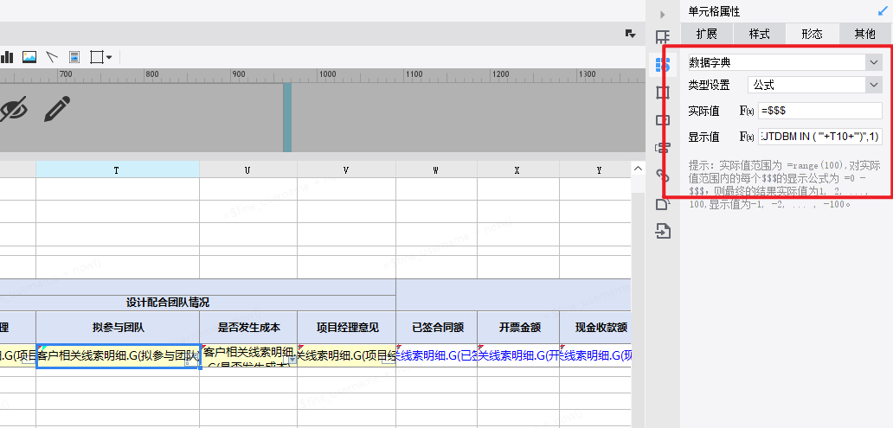893x428 pixels.
Task: Click the 实际值 formula input field
Action: coord(819,111)
